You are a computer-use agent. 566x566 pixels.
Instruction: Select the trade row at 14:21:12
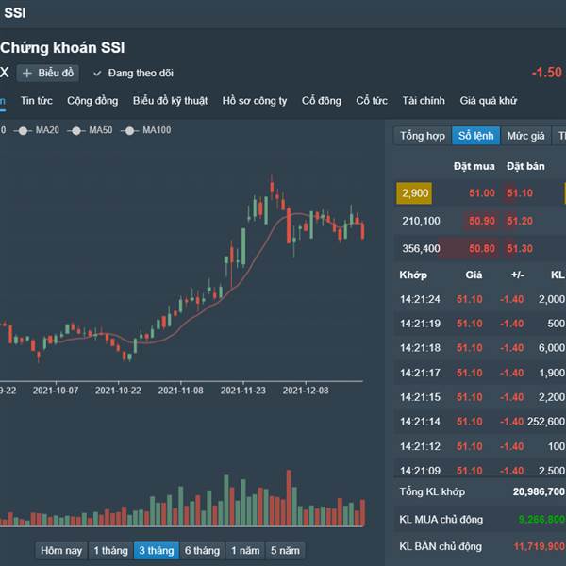(x=481, y=446)
